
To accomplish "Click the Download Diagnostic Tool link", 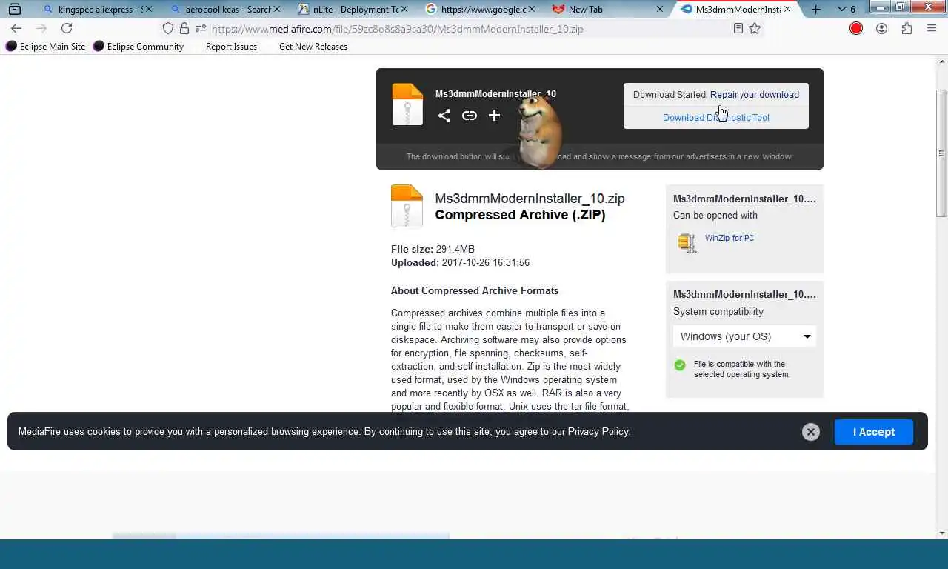I will pyautogui.click(x=716, y=117).
